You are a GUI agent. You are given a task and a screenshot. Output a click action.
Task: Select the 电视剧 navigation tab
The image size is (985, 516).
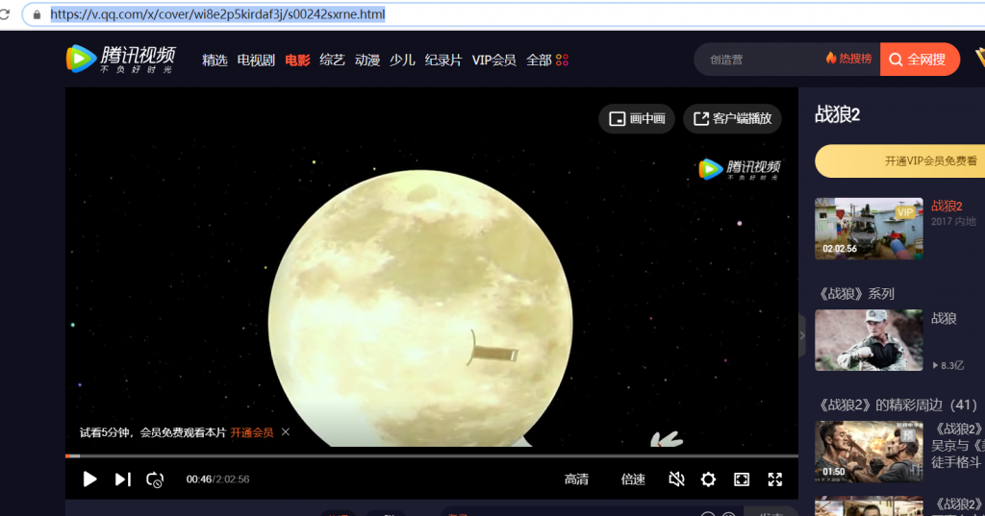tap(256, 60)
